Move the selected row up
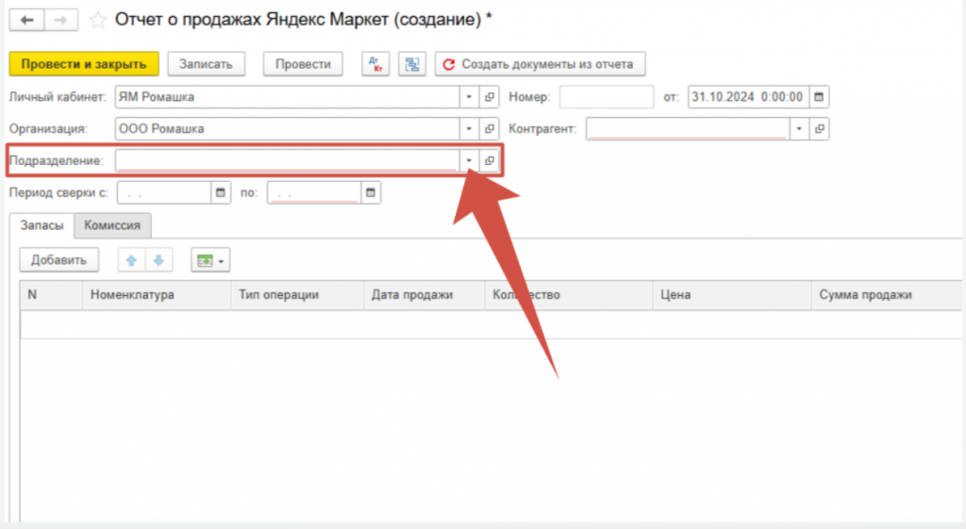Screen dimensions: 966x529 coord(133,260)
